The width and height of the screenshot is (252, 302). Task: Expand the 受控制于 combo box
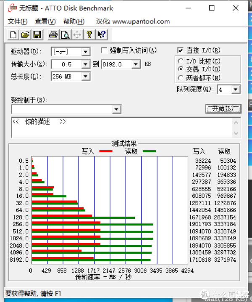(116, 109)
